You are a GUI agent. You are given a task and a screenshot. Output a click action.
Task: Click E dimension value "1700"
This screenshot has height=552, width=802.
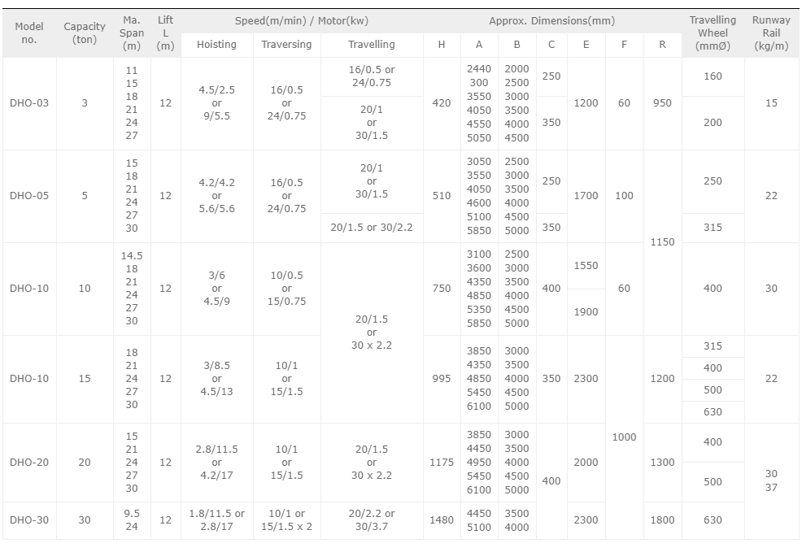click(586, 195)
